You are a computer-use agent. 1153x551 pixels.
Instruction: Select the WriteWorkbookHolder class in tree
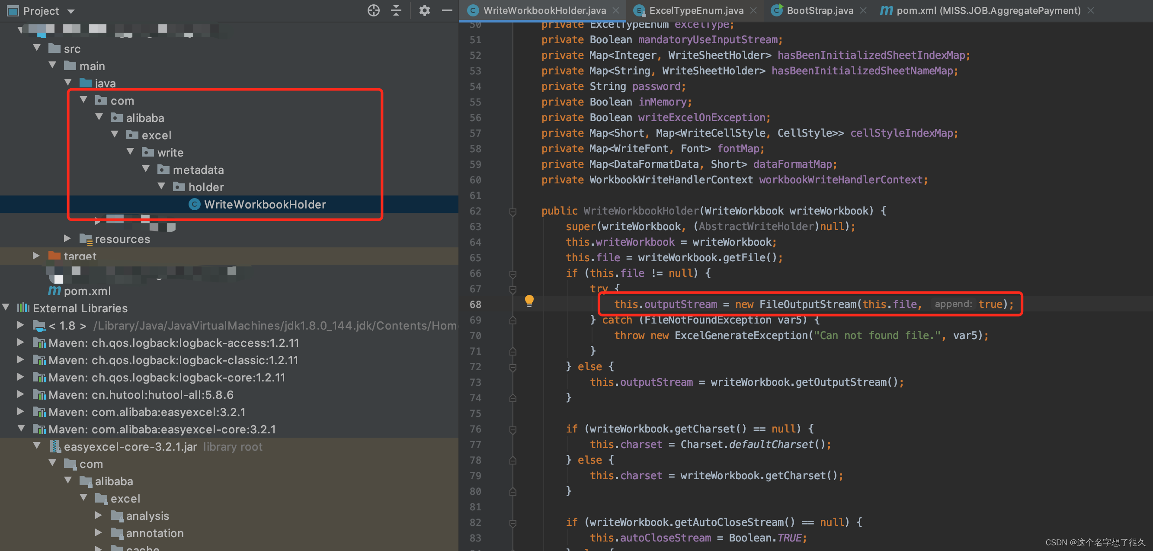[x=265, y=204]
